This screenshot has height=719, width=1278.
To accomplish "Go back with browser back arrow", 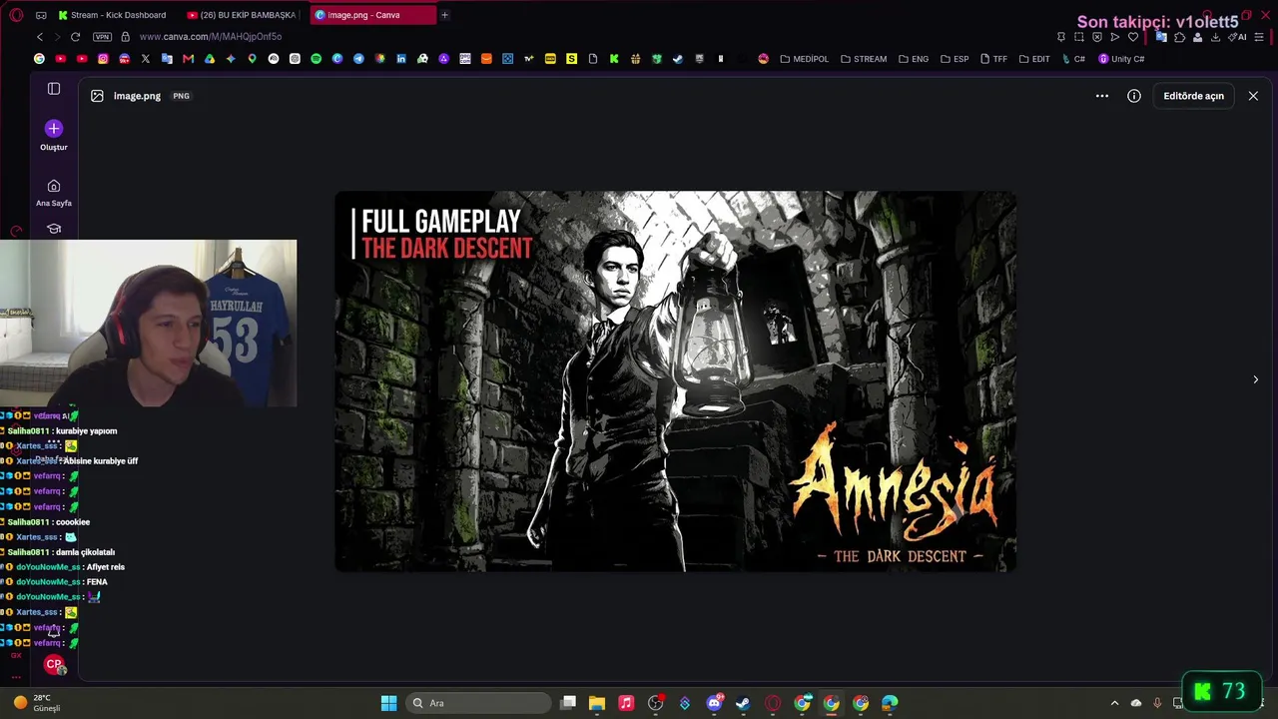I will (x=40, y=37).
